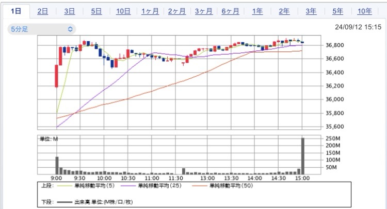The height and width of the screenshot is (209, 387).
Task: Open the 10日 period tab
Action: [123, 11]
